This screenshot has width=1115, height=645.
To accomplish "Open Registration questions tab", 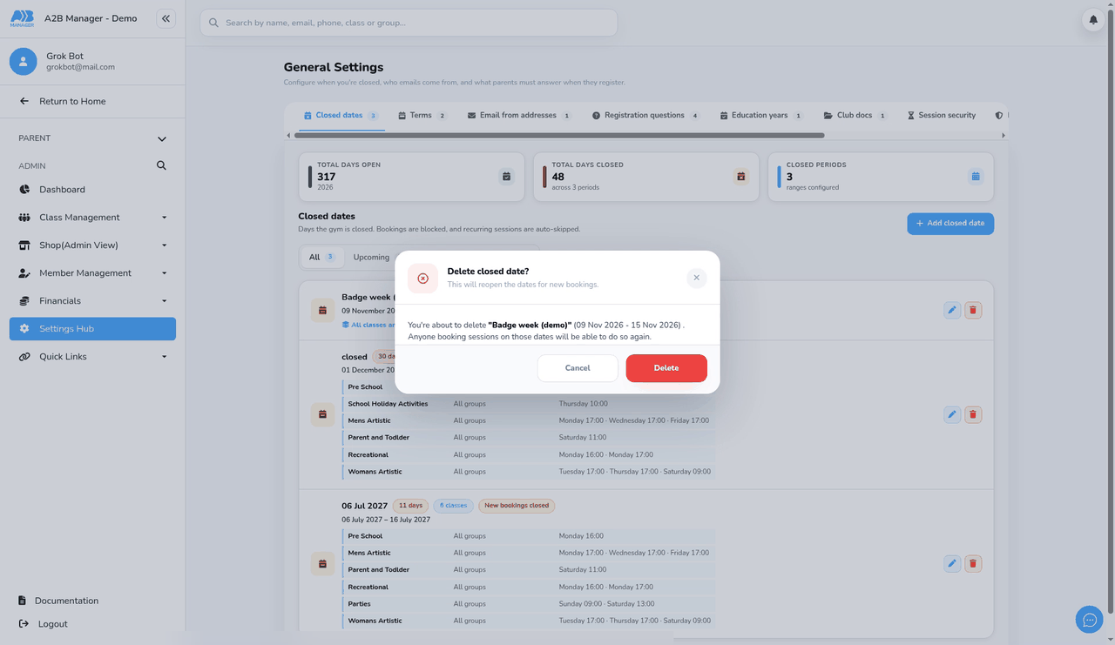I will coord(645,115).
